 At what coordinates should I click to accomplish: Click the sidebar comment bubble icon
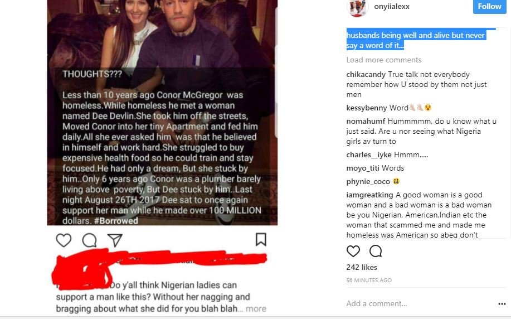376,251
